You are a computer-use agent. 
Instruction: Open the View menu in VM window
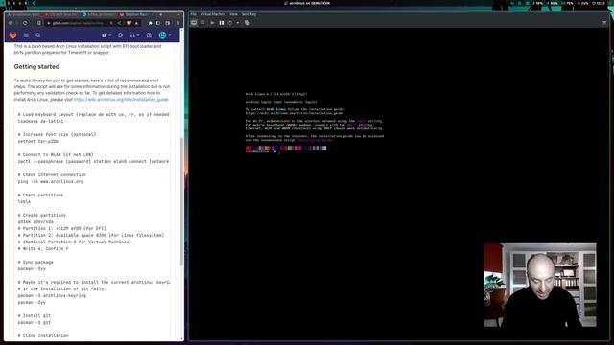click(233, 14)
